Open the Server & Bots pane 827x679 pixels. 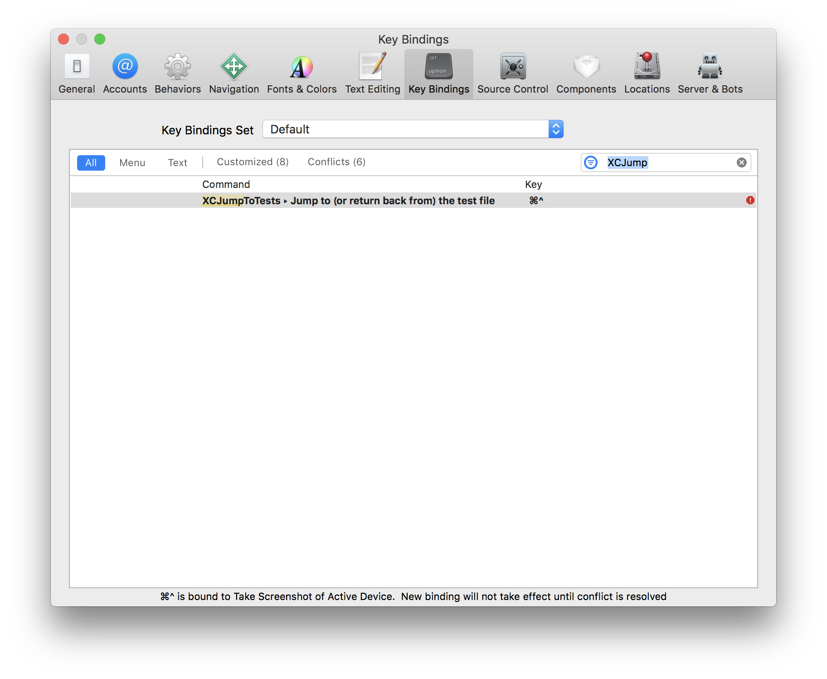click(x=710, y=74)
